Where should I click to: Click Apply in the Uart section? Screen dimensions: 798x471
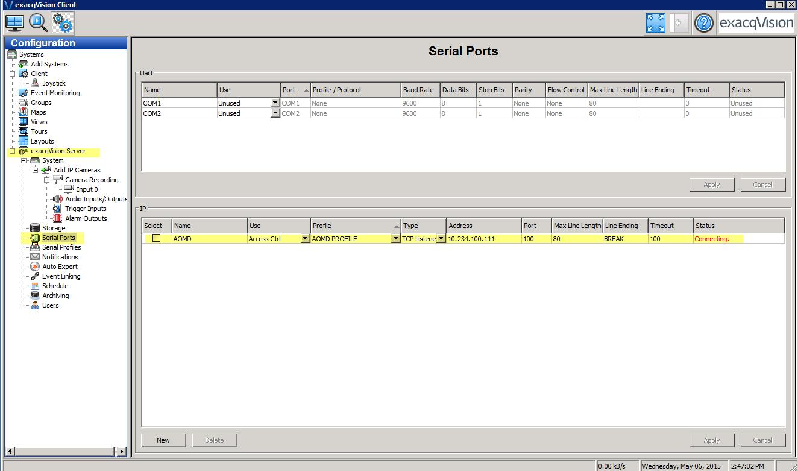click(x=712, y=185)
